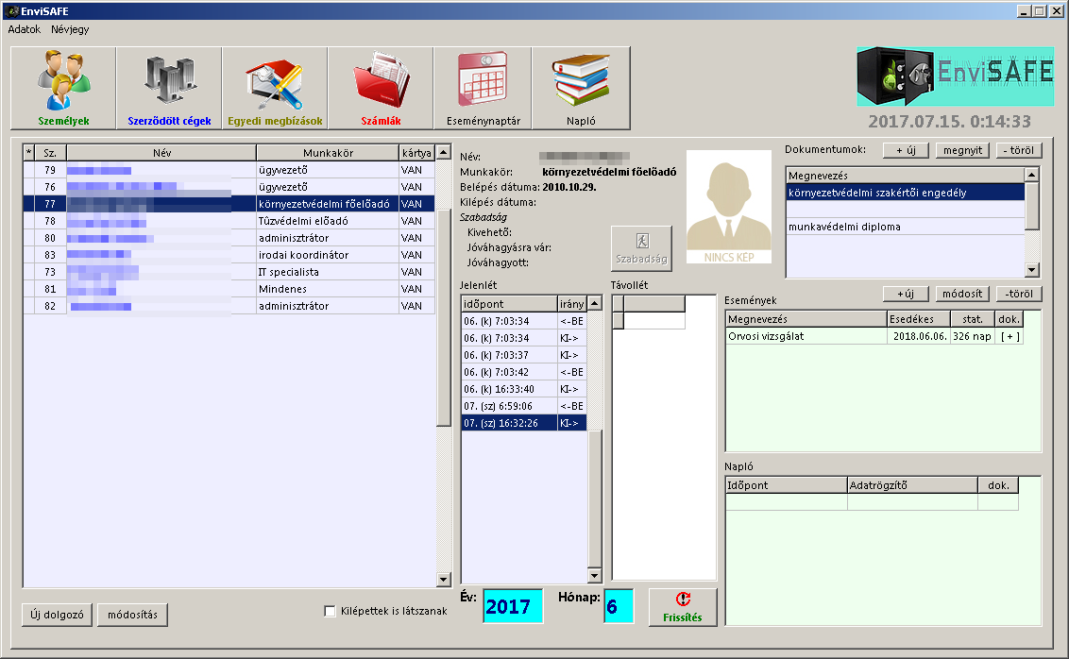Open the Számlák red folder
Screen dimensions: 1069x659
[x=381, y=89]
